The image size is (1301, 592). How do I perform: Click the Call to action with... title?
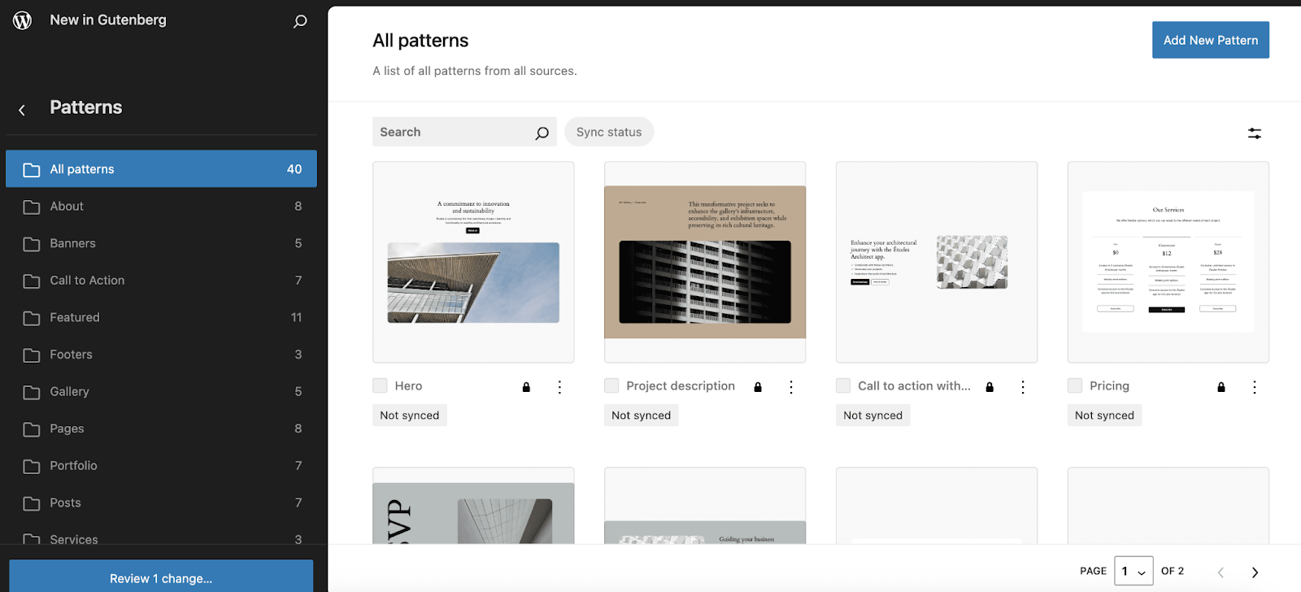click(914, 386)
